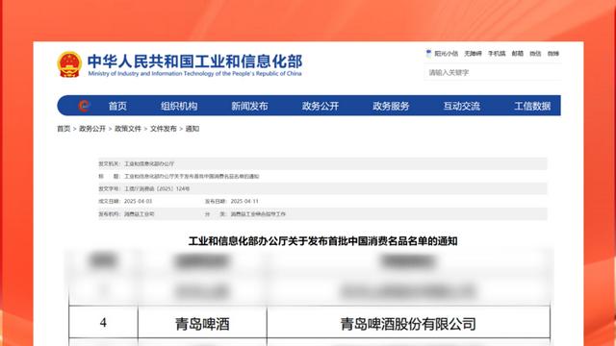
Task: Click the English Ministry name subtitle
Action: click(x=194, y=74)
